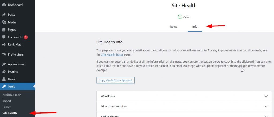Screen dimensions: 274x117
Task: Expand Directories and Sizes chevron
Action: [266, 106]
